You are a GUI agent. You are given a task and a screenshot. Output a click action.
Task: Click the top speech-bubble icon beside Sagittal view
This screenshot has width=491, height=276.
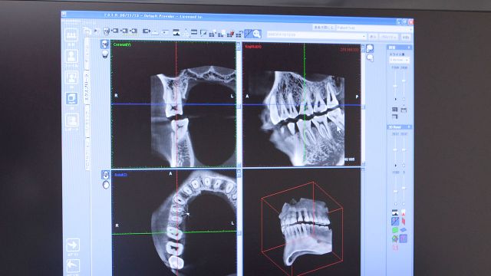coord(370,48)
